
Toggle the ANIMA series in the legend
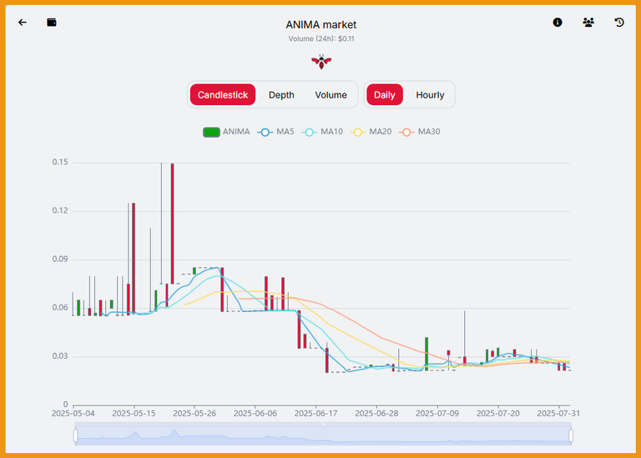(x=226, y=132)
